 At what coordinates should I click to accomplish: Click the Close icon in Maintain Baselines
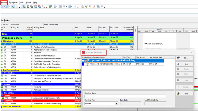tap(178, 58)
